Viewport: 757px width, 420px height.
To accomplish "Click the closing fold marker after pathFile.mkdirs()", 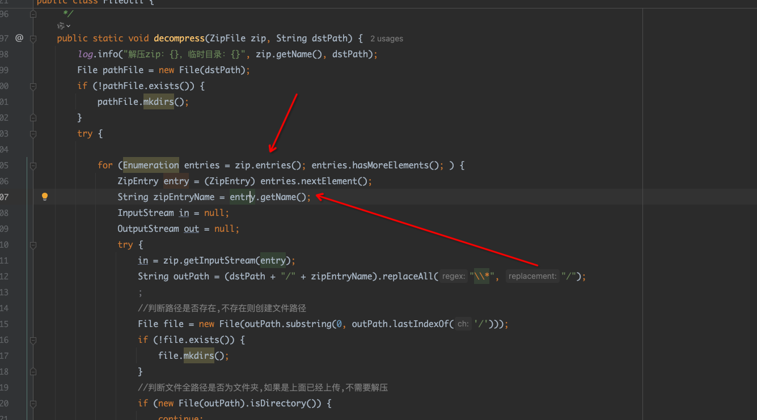I will (x=33, y=118).
